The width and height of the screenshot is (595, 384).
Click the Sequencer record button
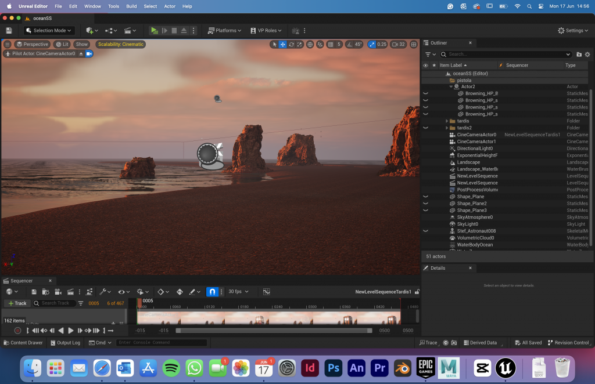tap(17, 331)
